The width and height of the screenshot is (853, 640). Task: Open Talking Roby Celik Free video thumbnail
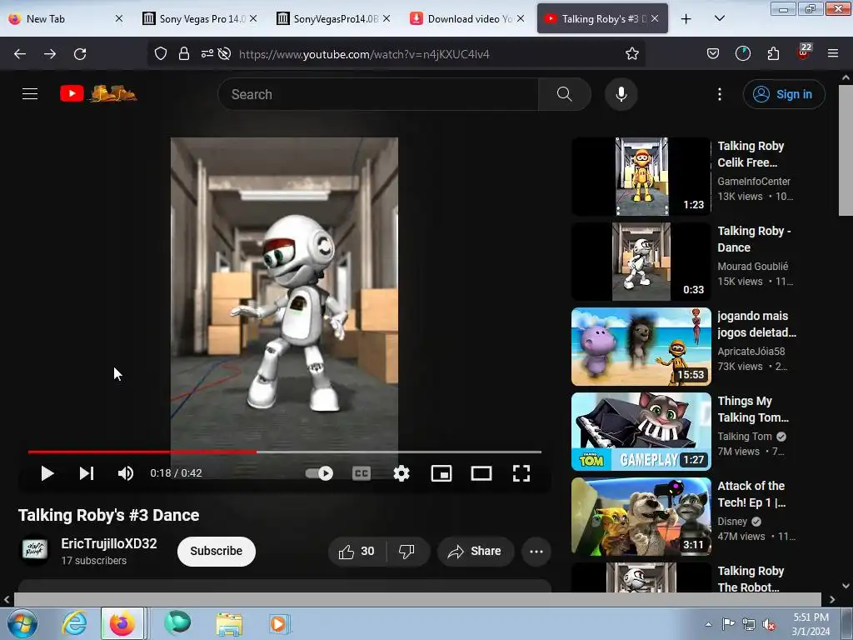[641, 177]
